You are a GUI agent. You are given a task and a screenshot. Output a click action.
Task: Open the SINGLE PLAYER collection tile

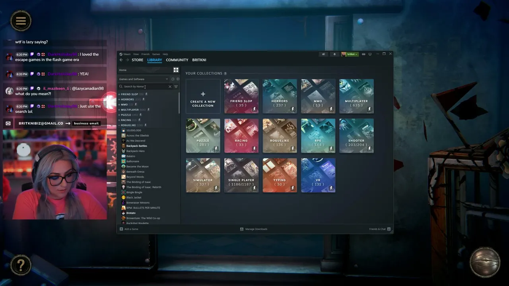tap(241, 175)
